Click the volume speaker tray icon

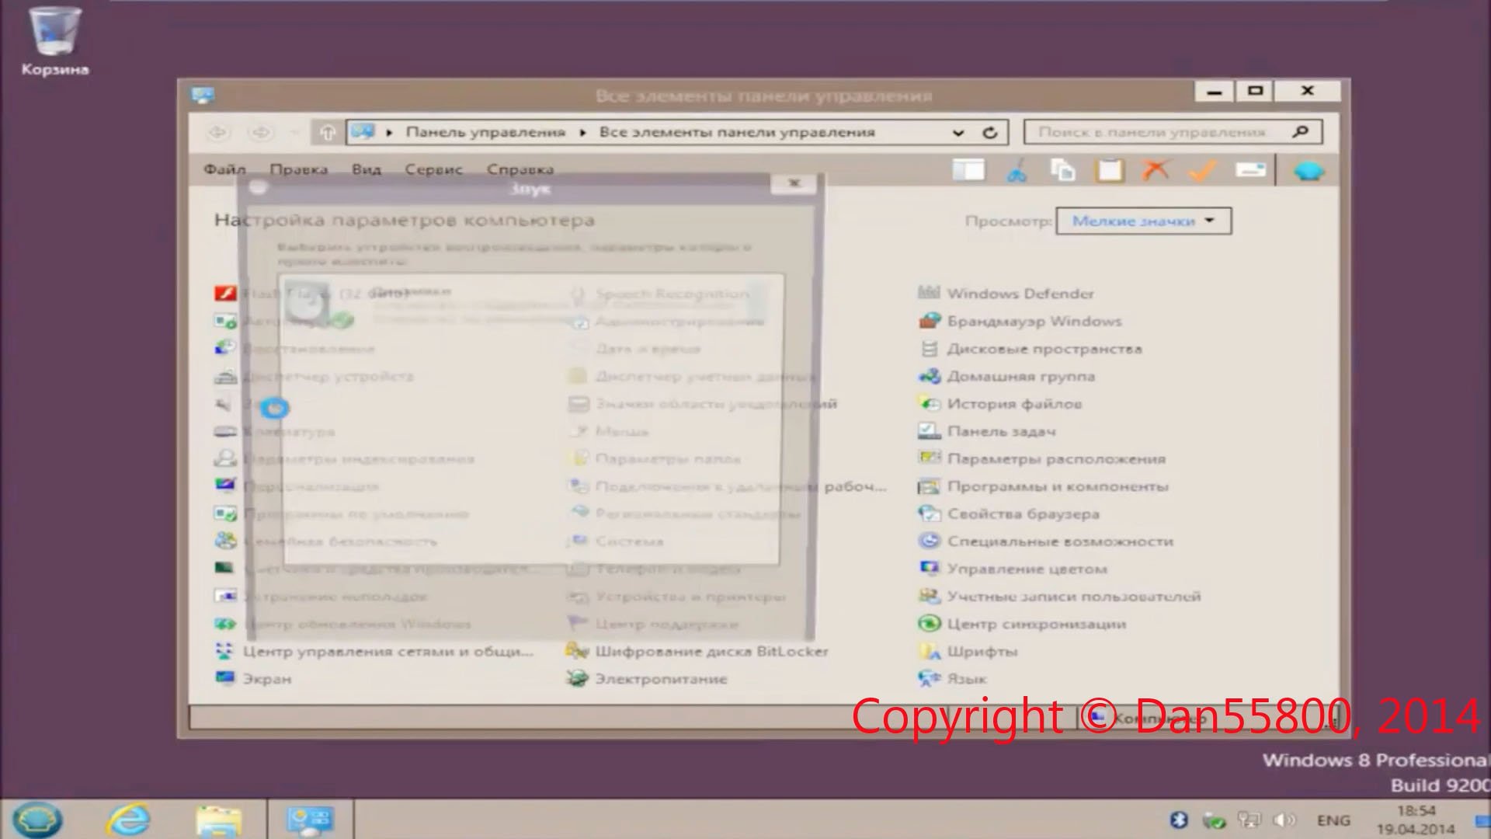point(1285,820)
